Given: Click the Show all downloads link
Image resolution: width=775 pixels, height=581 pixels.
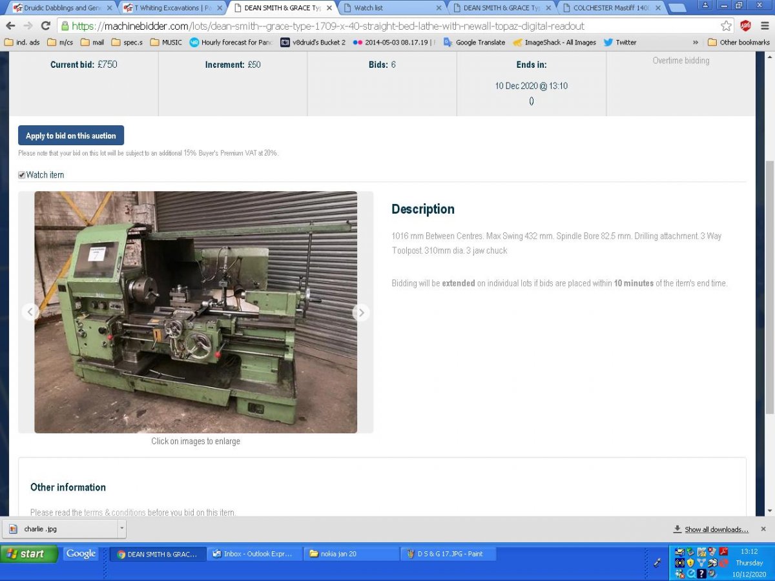Looking at the screenshot, I should [x=711, y=529].
